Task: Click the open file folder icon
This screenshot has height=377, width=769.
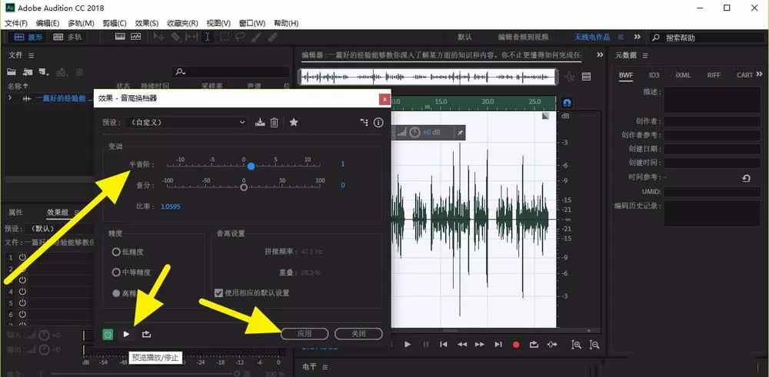Action: pos(12,72)
